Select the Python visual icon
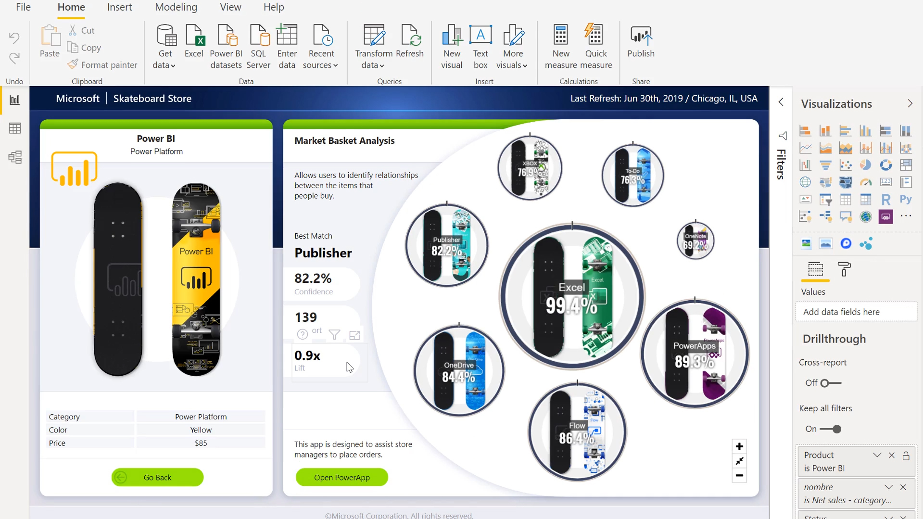Screen dimensions: 923x519 [x=906, y=200]
